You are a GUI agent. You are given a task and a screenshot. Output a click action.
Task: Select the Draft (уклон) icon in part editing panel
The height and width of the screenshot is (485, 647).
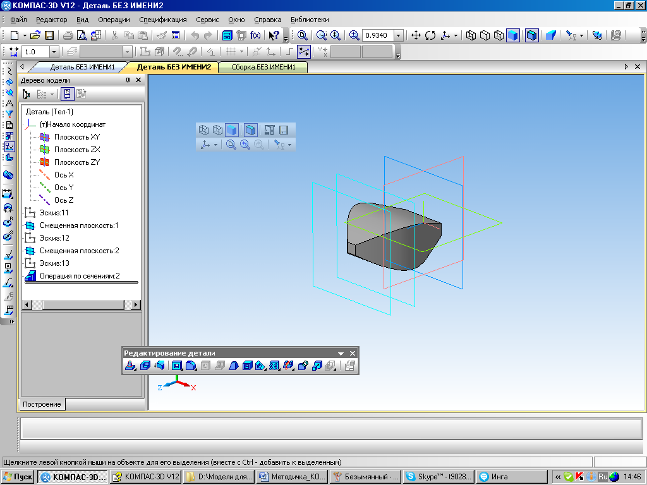(x=234, y=366)
